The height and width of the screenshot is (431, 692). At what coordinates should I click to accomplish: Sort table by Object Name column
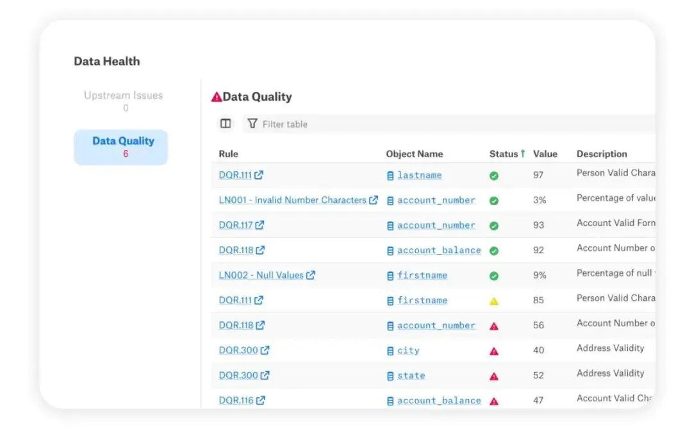tap(415, 154)
